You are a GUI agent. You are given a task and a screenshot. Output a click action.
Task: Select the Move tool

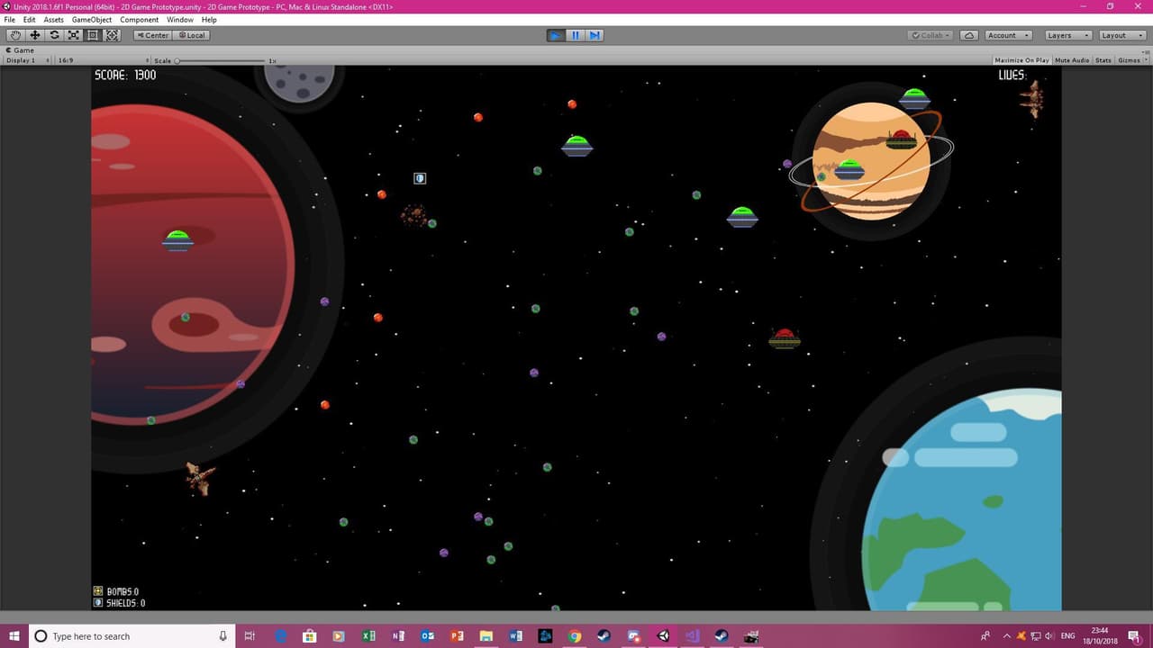[35, 35]
